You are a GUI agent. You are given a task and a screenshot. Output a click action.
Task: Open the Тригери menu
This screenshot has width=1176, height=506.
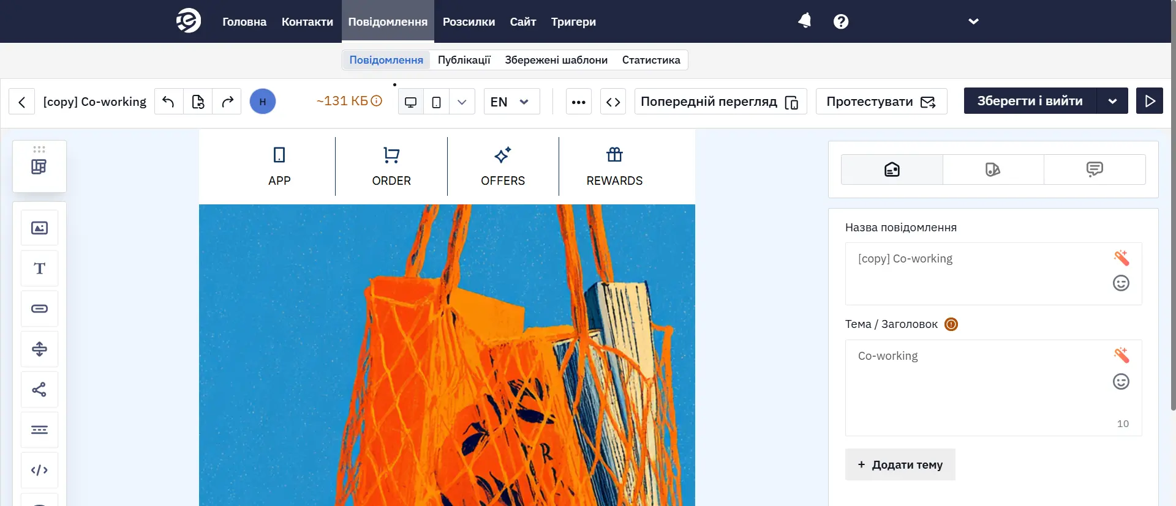click(x=573, y=21)
